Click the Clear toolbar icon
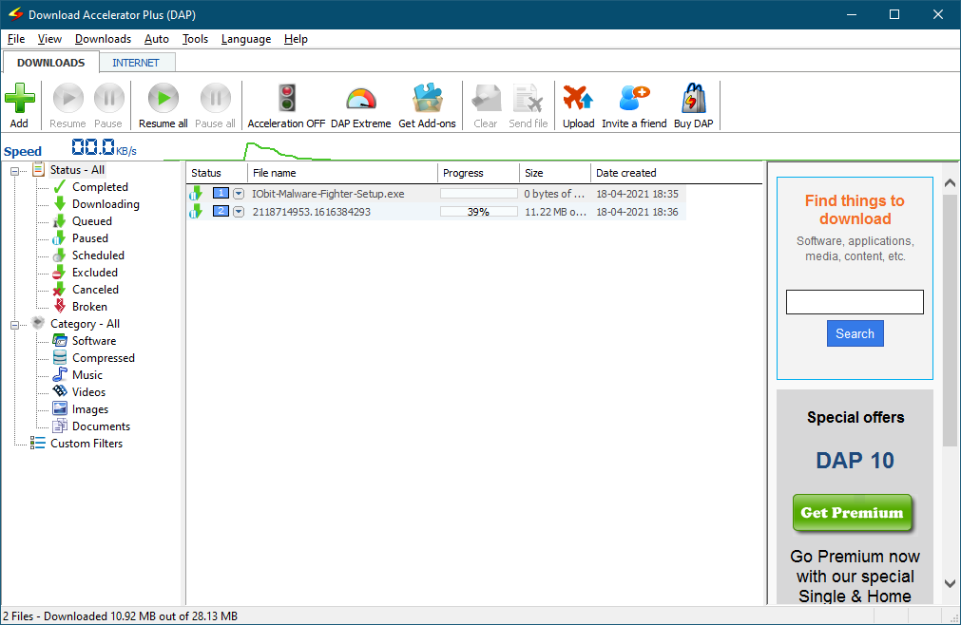Screen dimensions: 961x625 coord(486,98)
